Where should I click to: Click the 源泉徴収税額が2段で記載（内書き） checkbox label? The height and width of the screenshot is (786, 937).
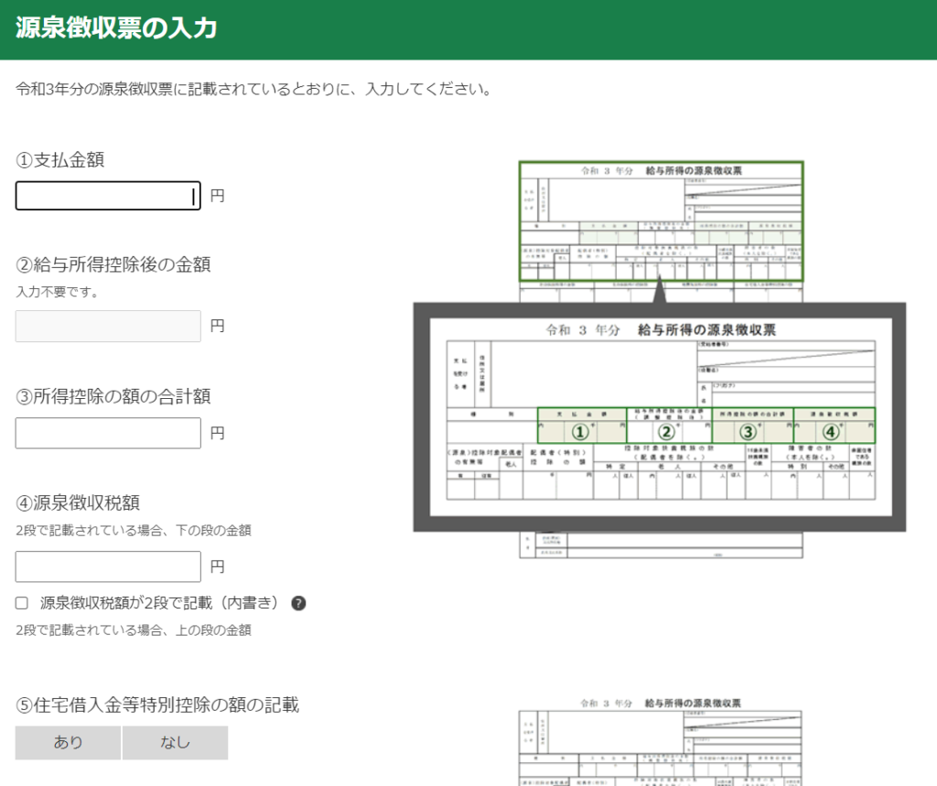tap(159, 603)
